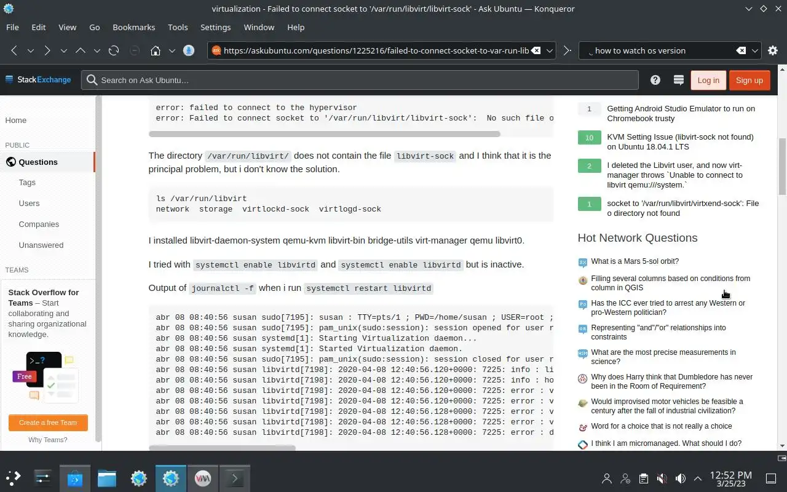Click the Search on Ask Ubuntu field
787x492 pixels.
coord(360,80)
